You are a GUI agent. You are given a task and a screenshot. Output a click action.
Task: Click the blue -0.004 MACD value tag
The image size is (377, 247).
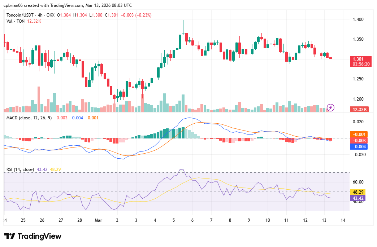tap(359, 146)
